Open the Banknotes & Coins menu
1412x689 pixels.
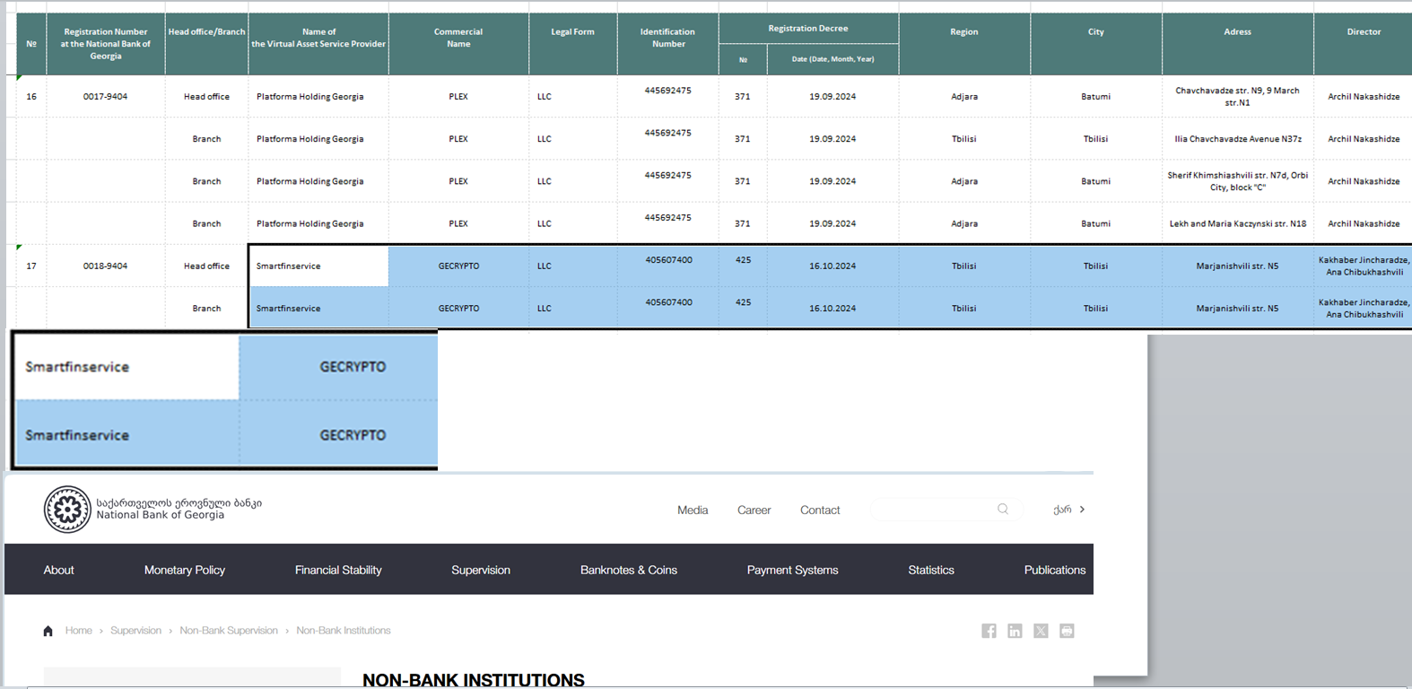click(x=629, y=570)
